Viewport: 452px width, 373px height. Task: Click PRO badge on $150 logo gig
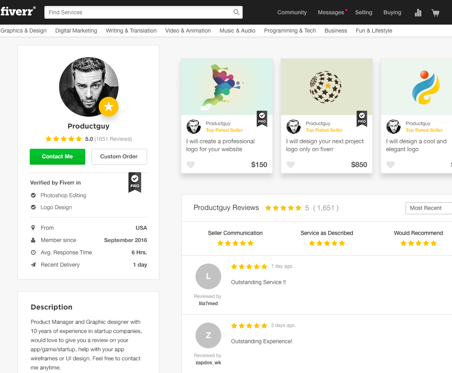pyautogui.click(x=262, y=119)
